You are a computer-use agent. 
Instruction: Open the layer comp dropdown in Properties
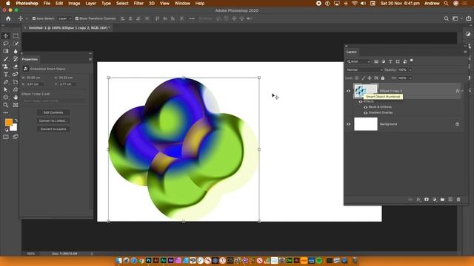(54, 100)
